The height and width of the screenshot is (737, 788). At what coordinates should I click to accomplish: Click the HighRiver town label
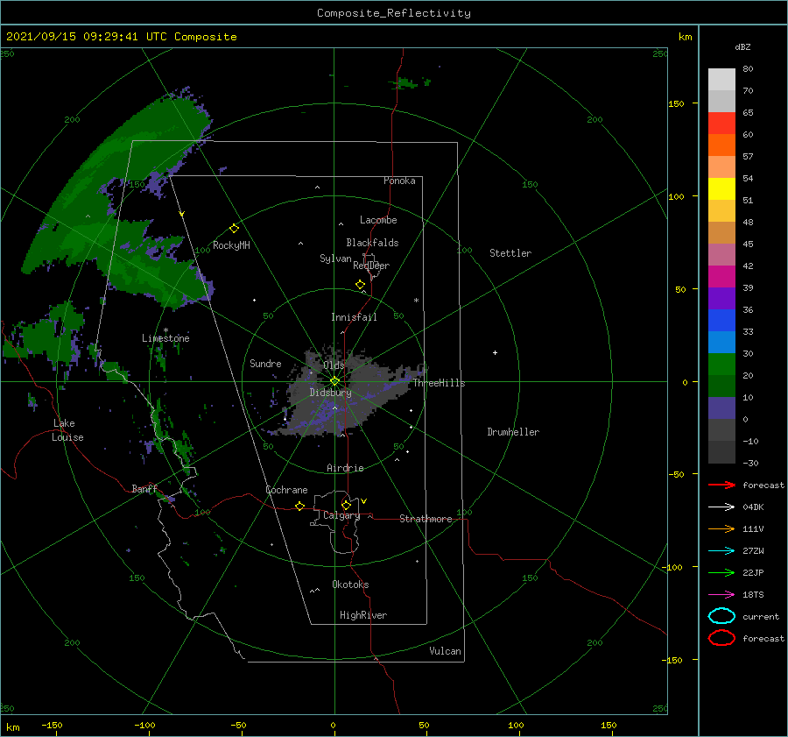pyautogui.click(x=363, y=615)
